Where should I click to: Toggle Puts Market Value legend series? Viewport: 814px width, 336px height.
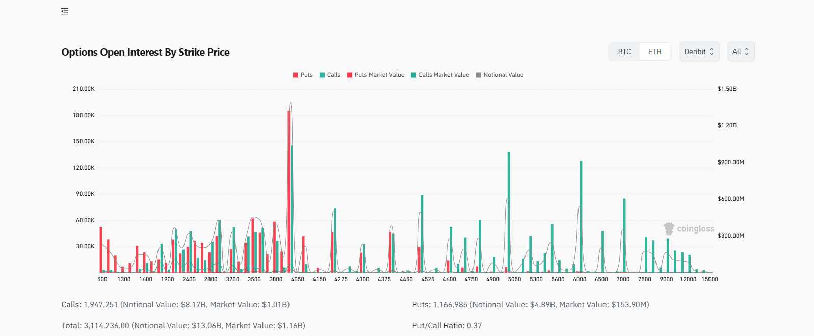click(x=376, y=75)
